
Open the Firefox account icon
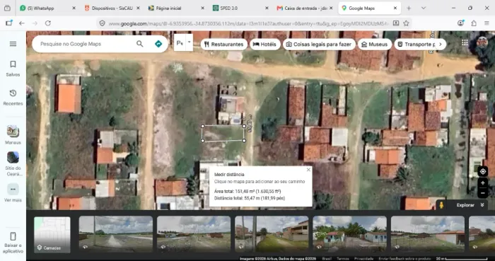coord(460,23)
